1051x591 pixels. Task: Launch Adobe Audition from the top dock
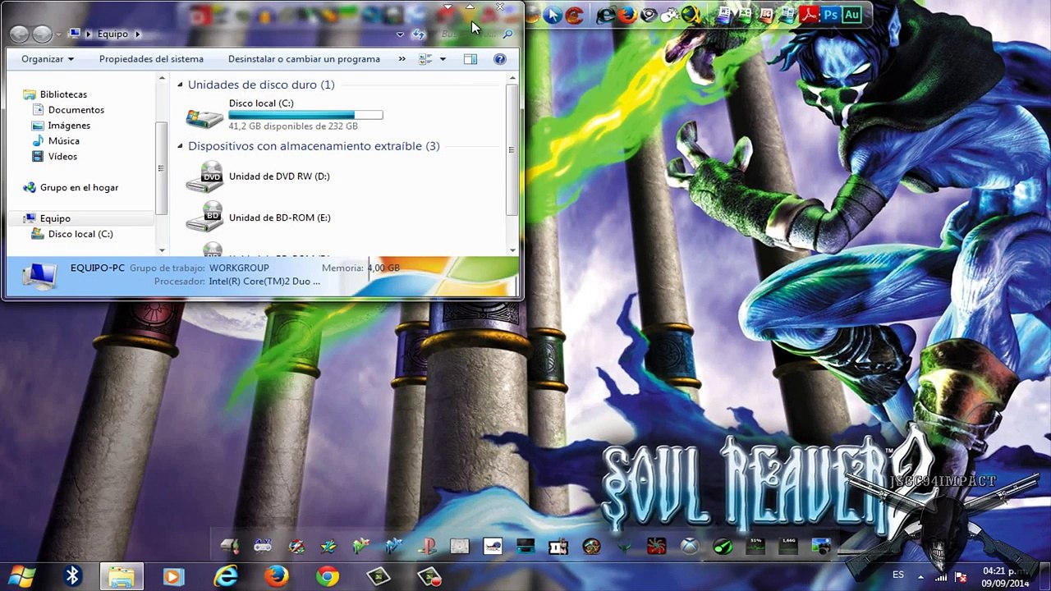tap(851, 15)
